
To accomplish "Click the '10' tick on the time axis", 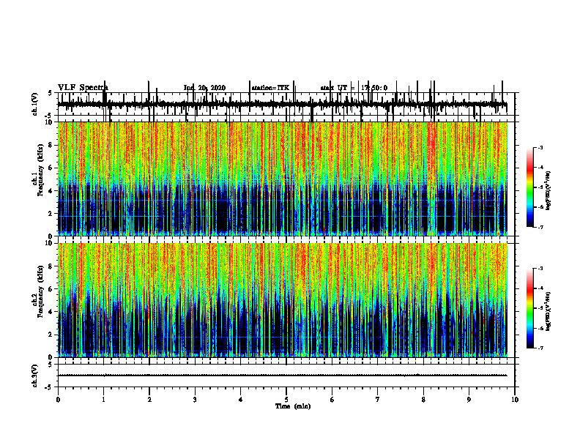I will (x=515, y=400).
